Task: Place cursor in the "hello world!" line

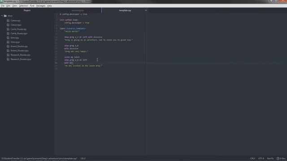Action: tap(72, 31)
